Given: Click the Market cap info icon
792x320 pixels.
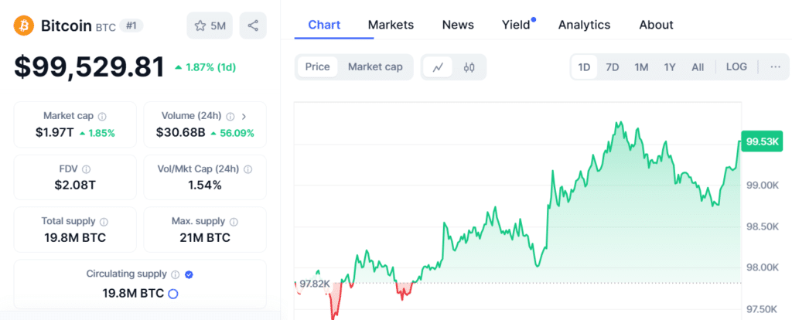Looking at the screenshot, I should click(x=102, y=116).
